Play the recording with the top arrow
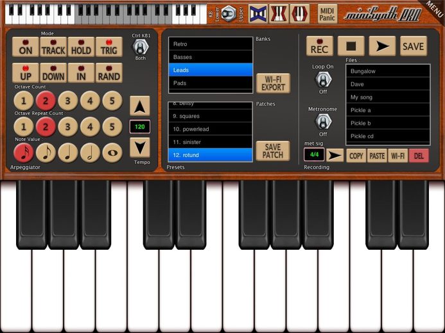445x333 pixels. tap(382, 46)
